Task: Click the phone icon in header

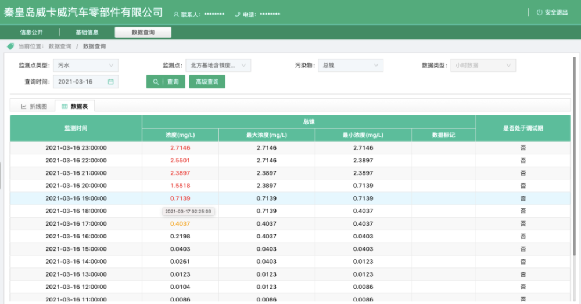Action: point(237,13)
